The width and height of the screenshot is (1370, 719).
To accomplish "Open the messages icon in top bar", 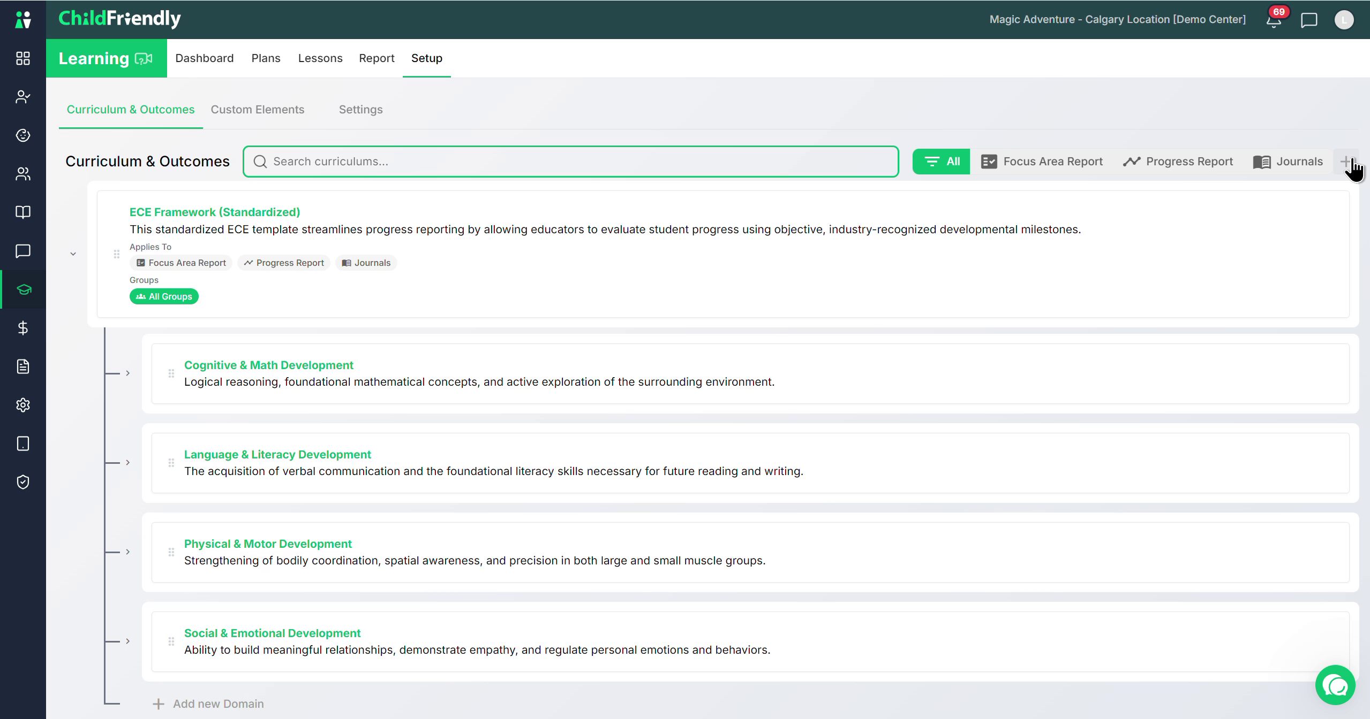I will 1309,20.
